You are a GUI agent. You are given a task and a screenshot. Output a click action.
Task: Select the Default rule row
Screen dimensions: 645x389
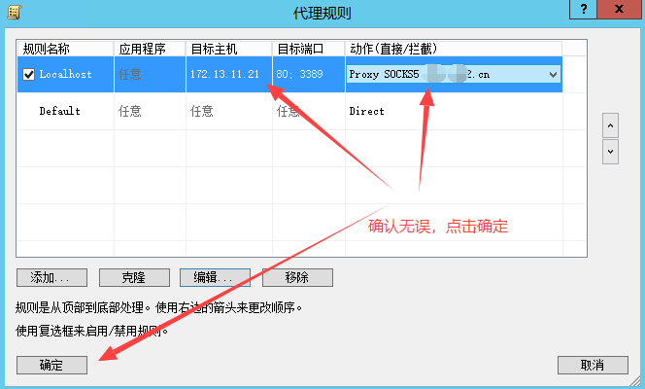click(60, 111)
